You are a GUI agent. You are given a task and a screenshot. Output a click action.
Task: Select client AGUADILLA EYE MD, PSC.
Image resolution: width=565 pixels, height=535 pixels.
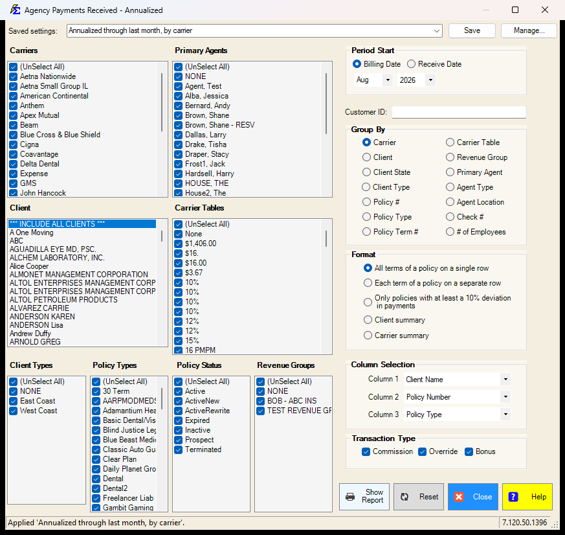tap(82, 249)
